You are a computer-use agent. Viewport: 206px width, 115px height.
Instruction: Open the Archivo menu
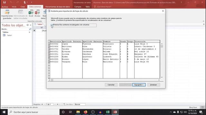coord(5,7)
